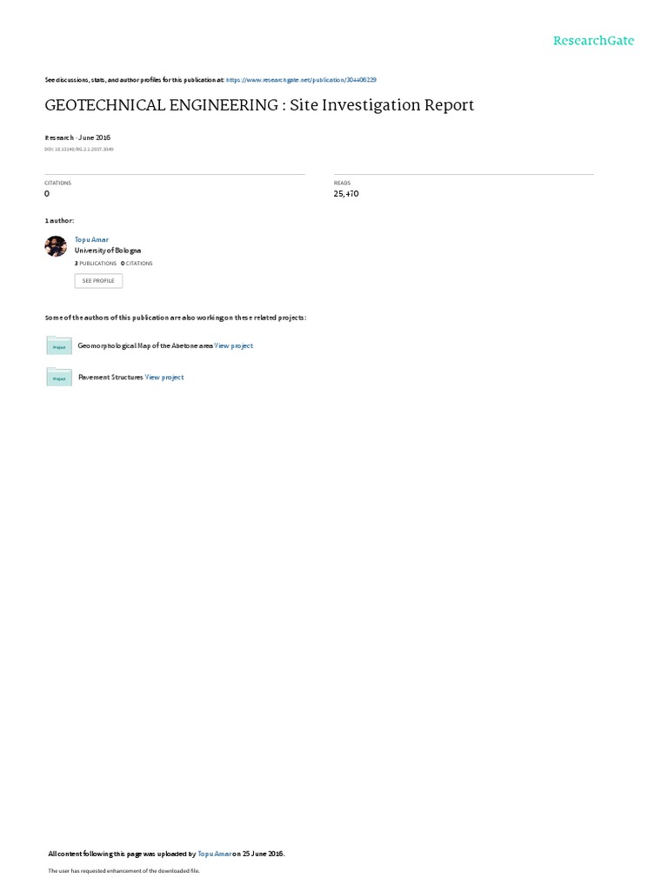Viewport: 668px width, 891px height.
Task: Open View project for Geomorphological Map
Action: (x=233, y=345)
